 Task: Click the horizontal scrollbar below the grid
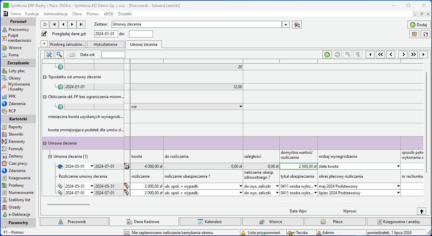tap(68, 205)
